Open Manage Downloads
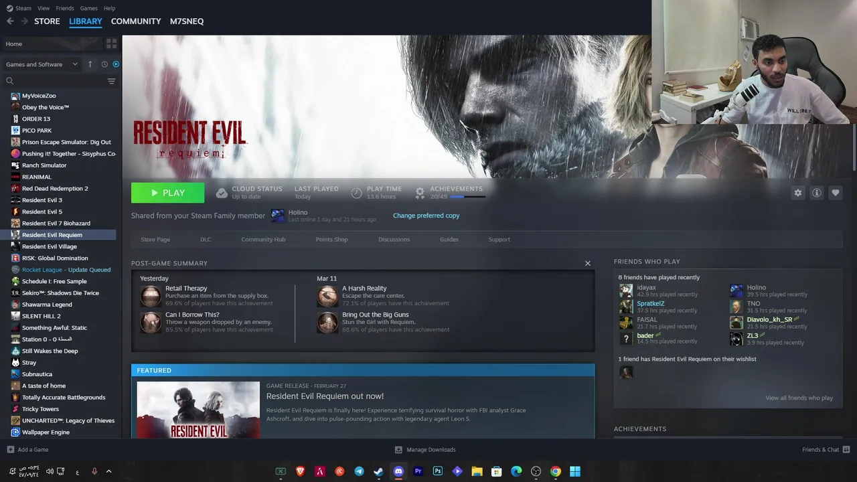 pyautogui.click(x=425, y=450)
